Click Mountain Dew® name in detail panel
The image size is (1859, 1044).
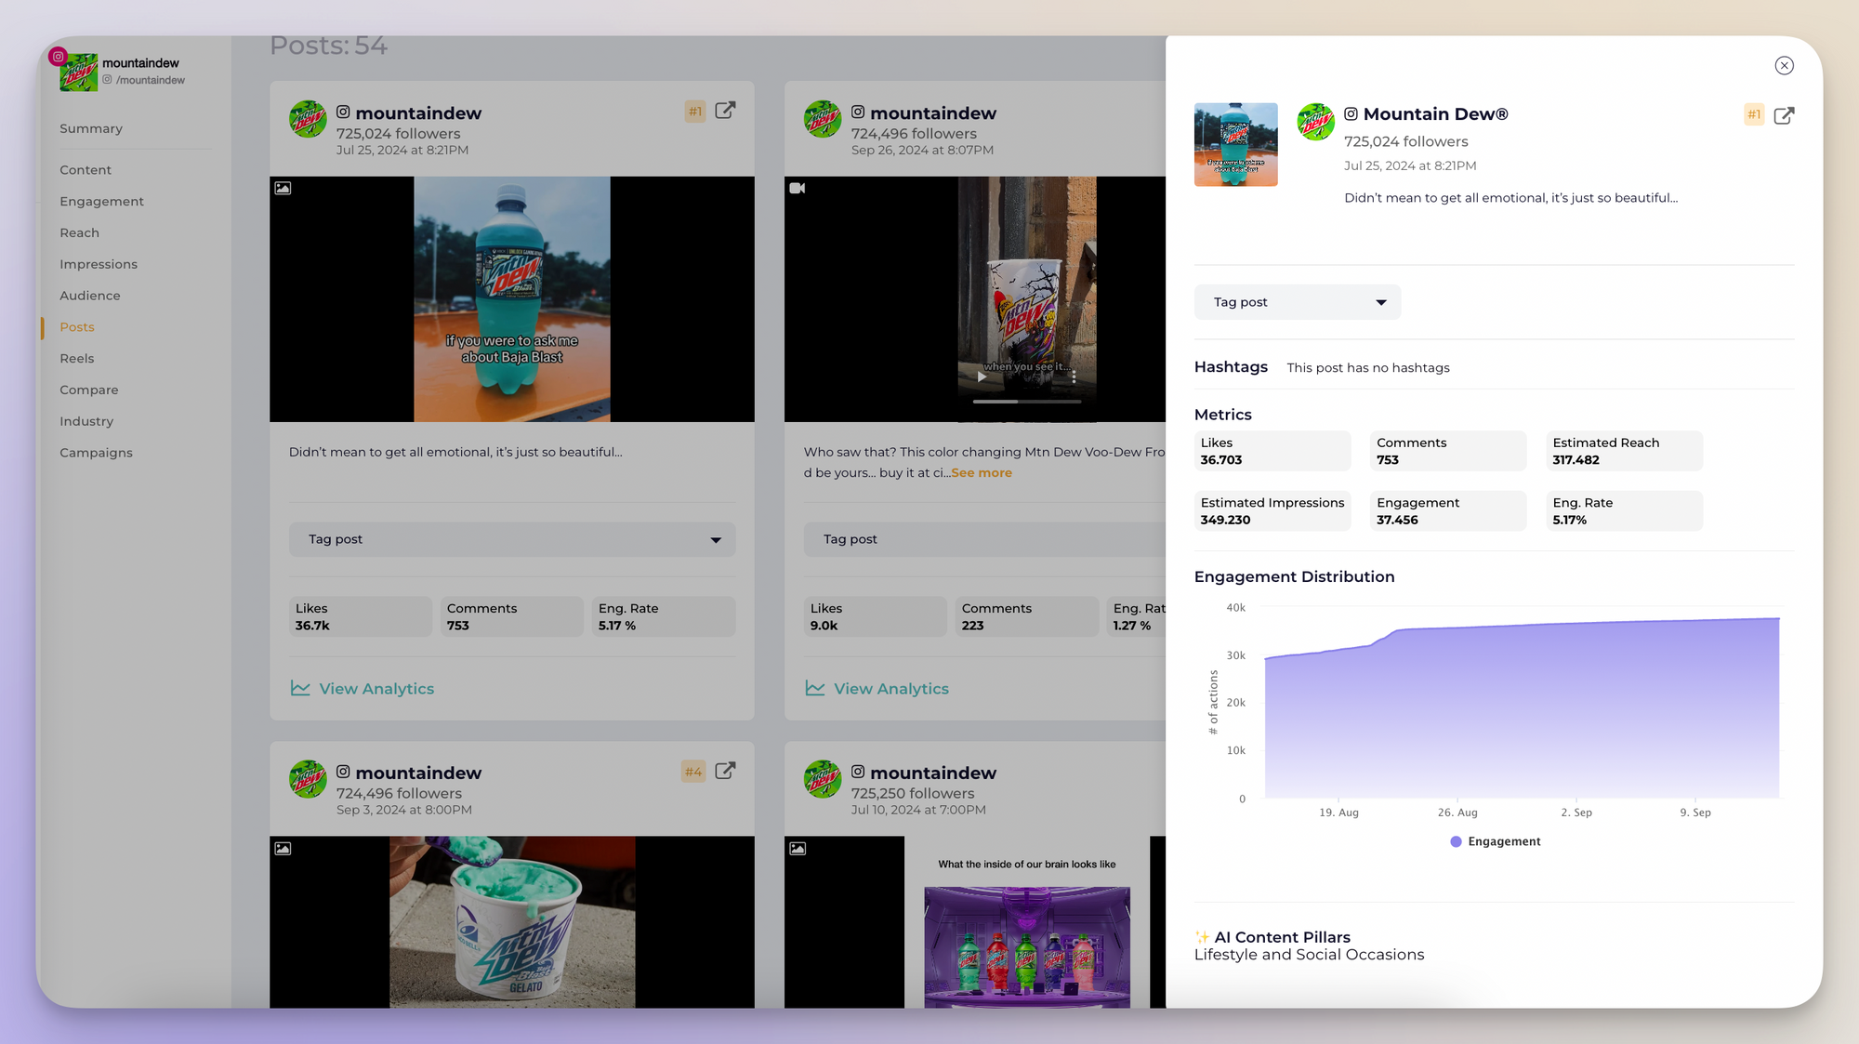coord(1435,113)
